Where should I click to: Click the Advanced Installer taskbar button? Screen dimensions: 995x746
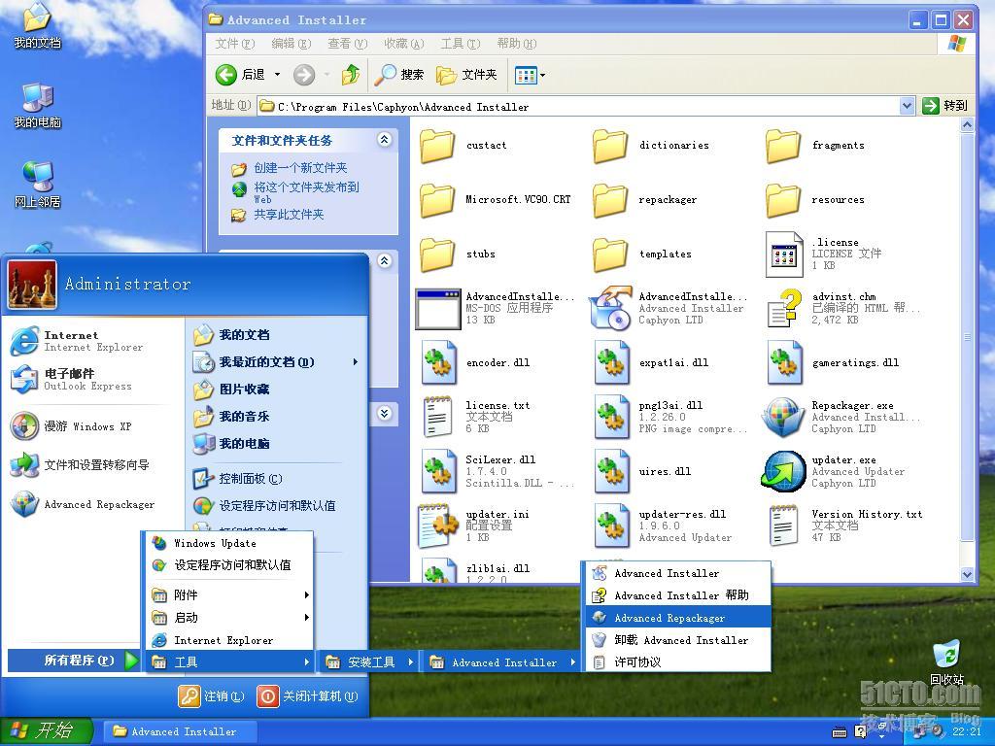pos(180,731)
